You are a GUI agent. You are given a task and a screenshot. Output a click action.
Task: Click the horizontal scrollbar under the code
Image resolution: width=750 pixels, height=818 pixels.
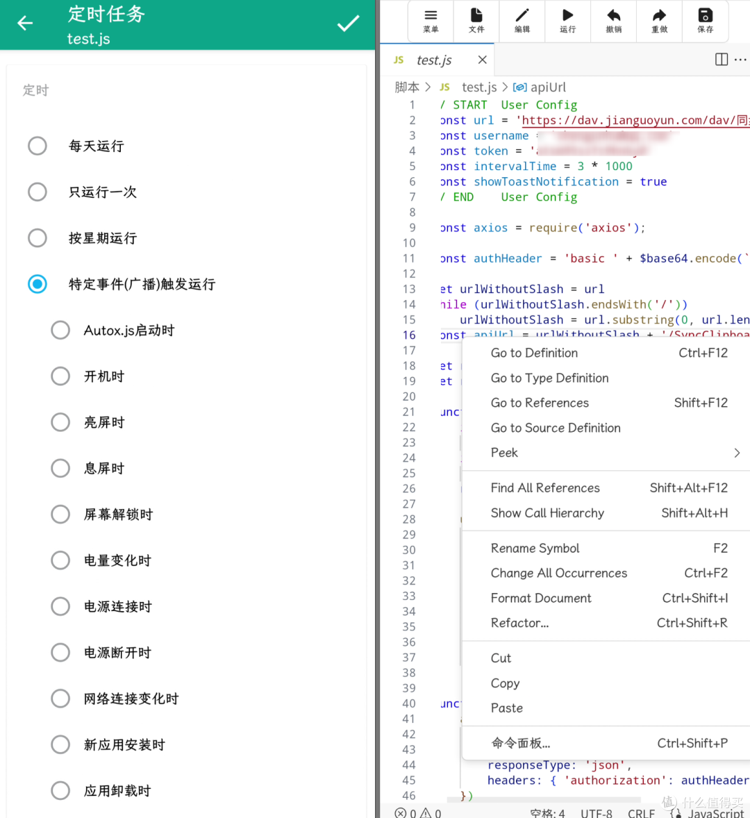click(544, 800)
